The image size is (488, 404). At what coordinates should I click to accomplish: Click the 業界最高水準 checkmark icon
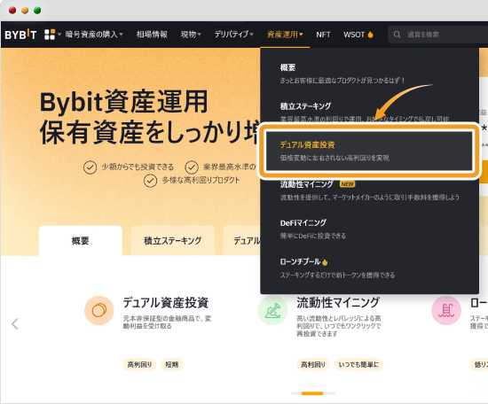192,167
